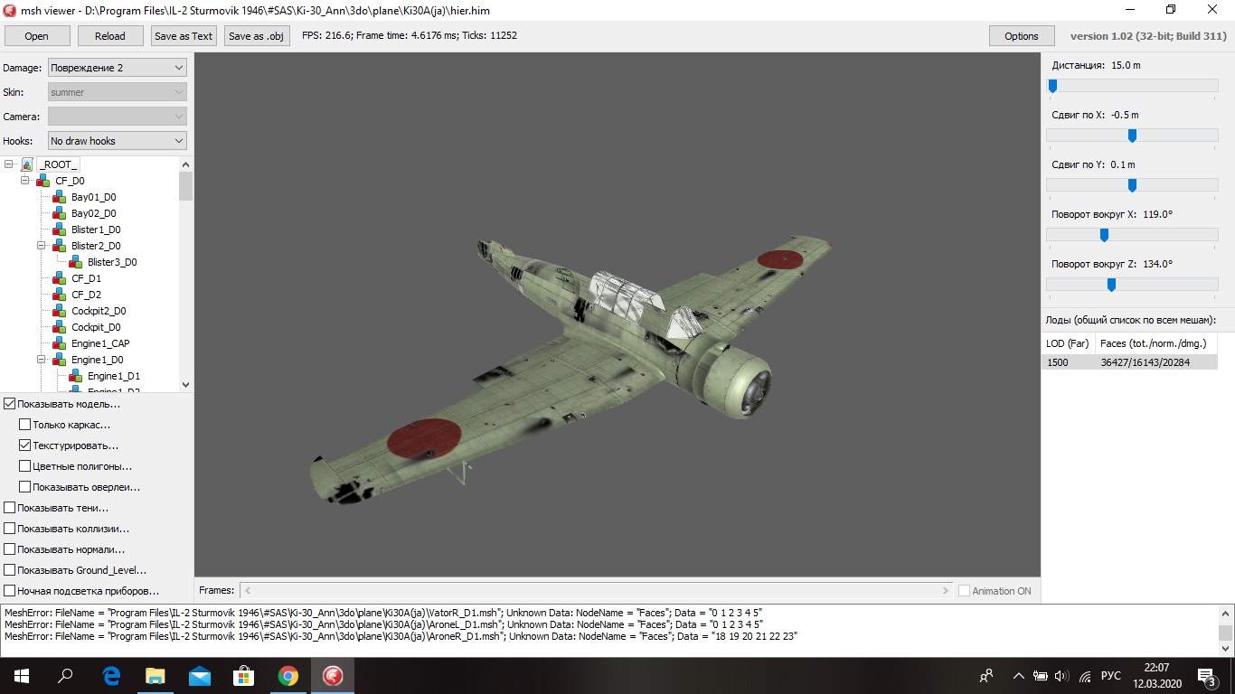This screenshot has width=1235, height=694.
Task: Toggle the Текстурировать checkbox
Action: 25,445
